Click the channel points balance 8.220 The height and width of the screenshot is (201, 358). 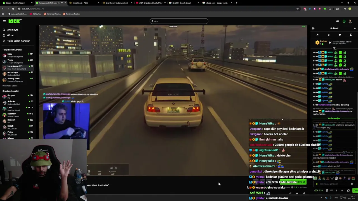pyautogui.click(x=319, y=190)
